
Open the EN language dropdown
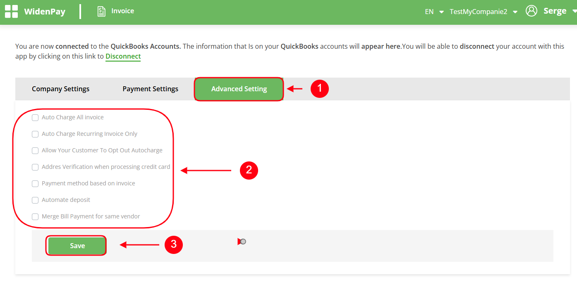coord(434,12)
